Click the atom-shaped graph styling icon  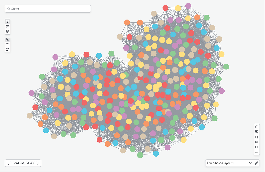pos(8,32)
